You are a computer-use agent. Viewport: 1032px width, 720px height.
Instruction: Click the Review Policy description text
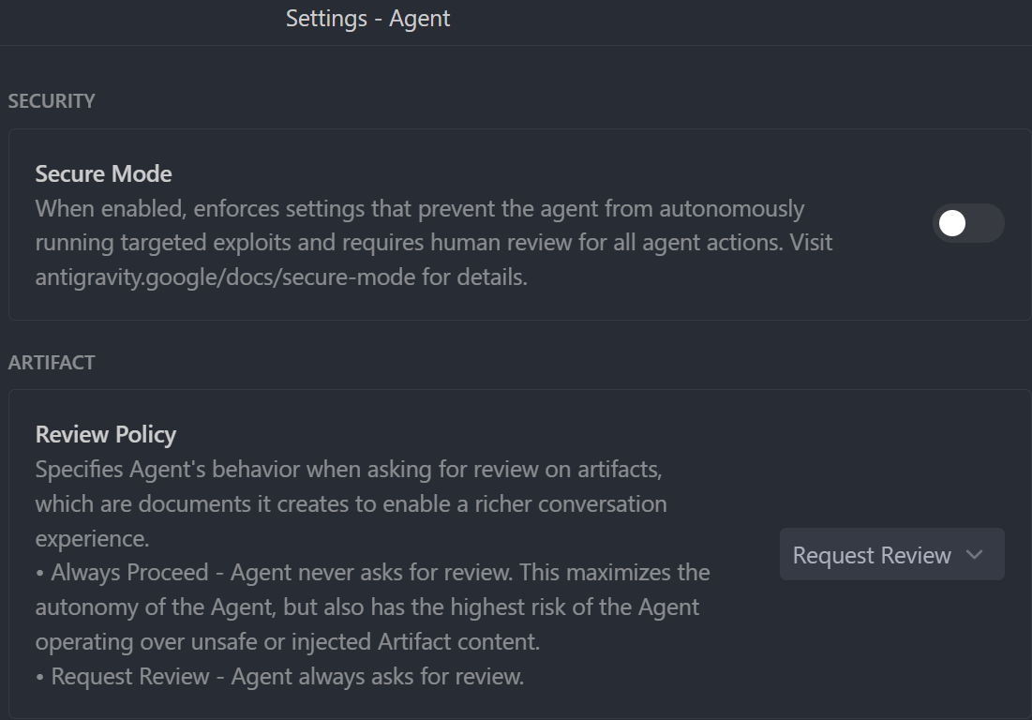click(x=351, y=503)
